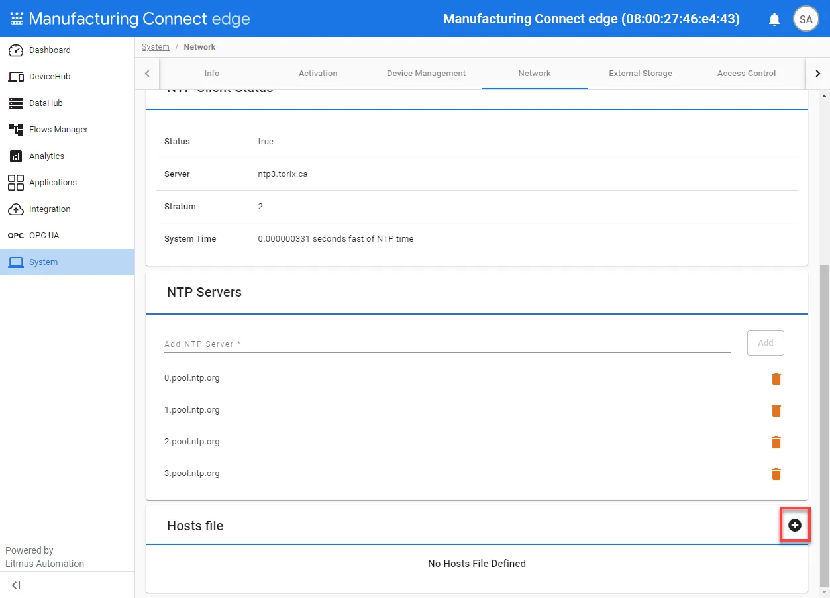Click the Integration cloud icon

point(16,209)
